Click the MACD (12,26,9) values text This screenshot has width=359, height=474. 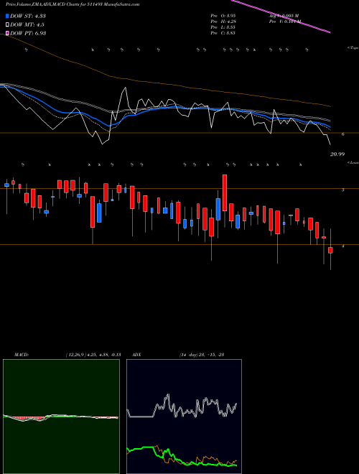[93, 355]
